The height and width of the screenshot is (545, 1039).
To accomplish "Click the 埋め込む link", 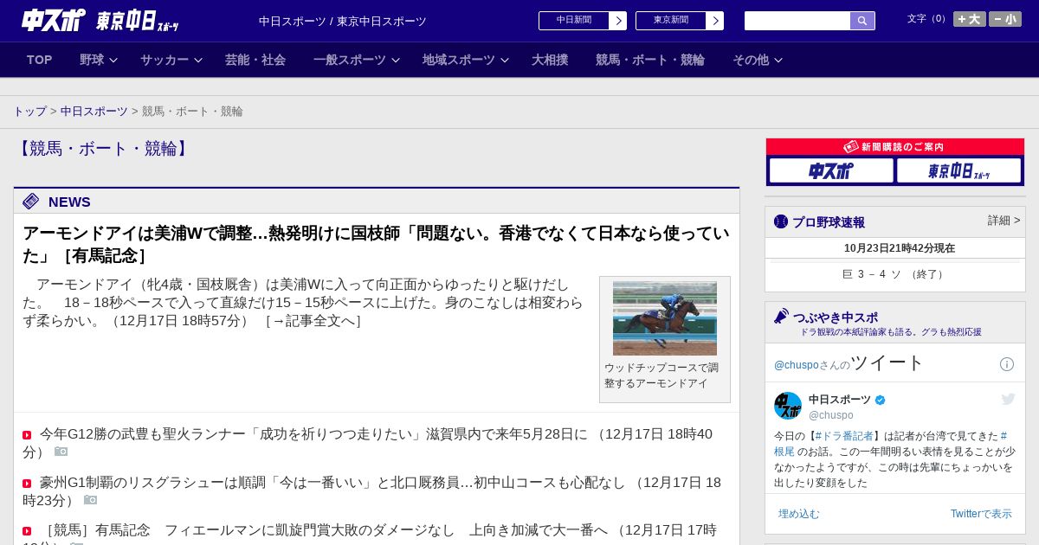I will (798, 514).
